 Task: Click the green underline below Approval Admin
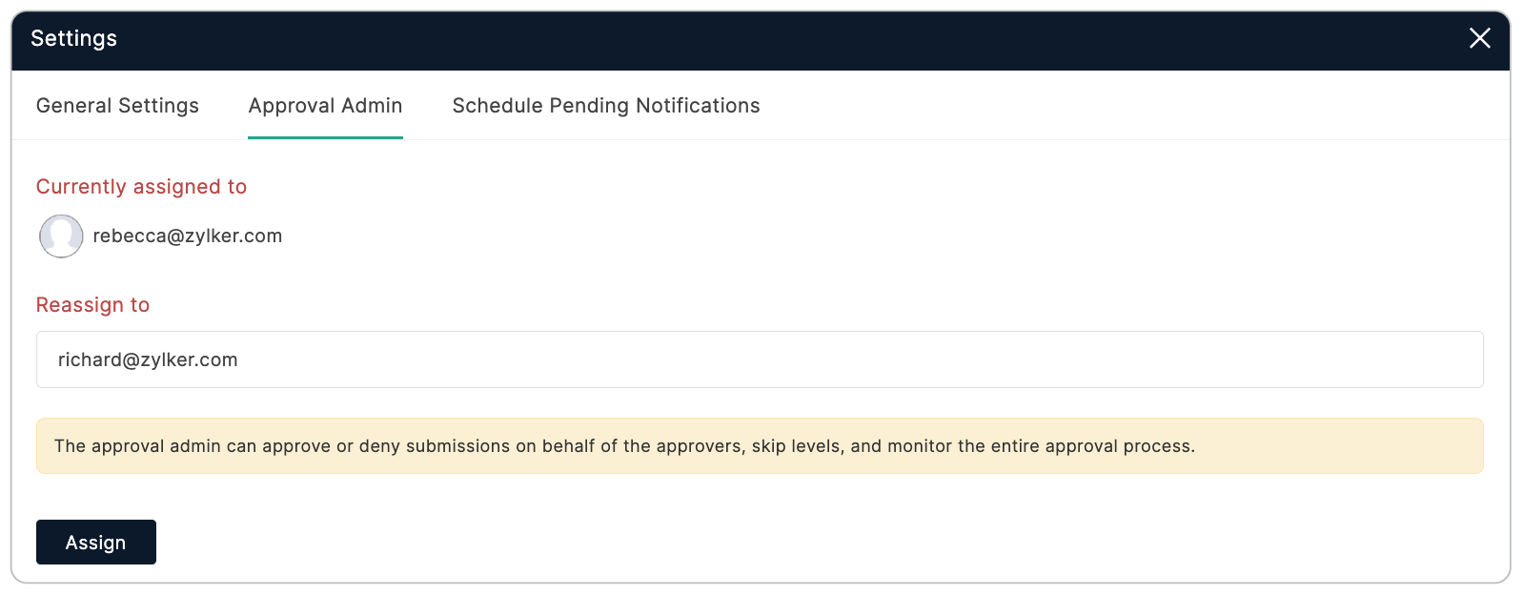(325, 137)
